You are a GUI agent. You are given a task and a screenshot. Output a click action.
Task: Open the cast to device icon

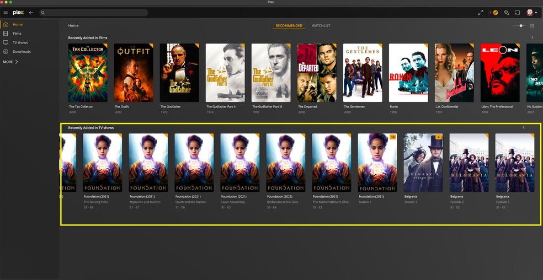[518, 13]
